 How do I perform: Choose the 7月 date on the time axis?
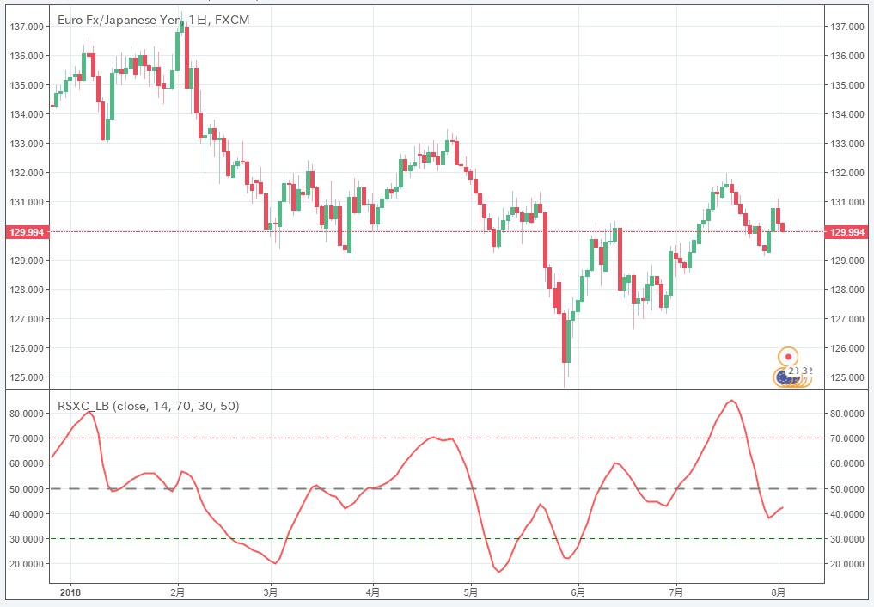click(x=676, y=592)
